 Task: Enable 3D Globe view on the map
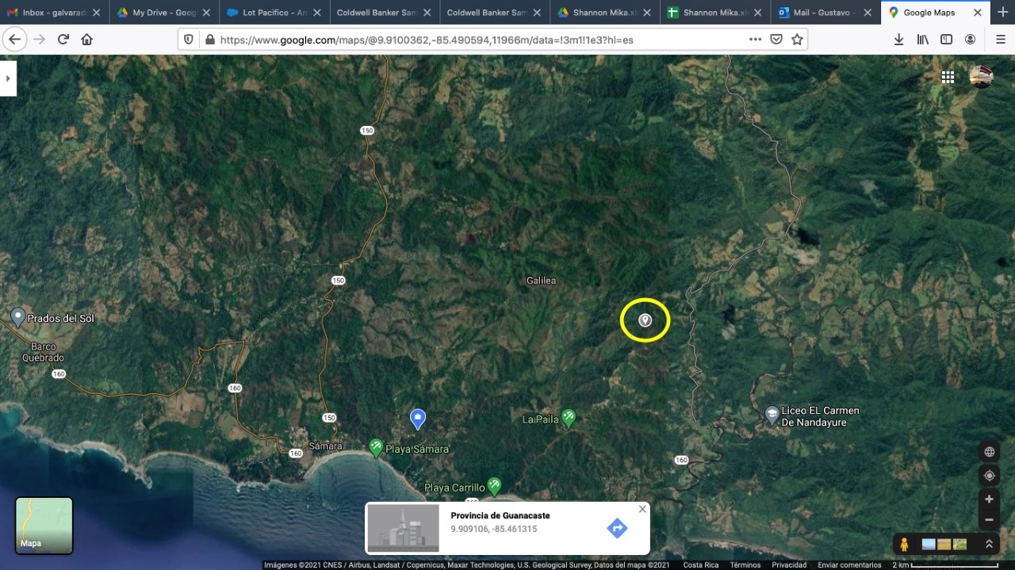click(x=989, y=451)
